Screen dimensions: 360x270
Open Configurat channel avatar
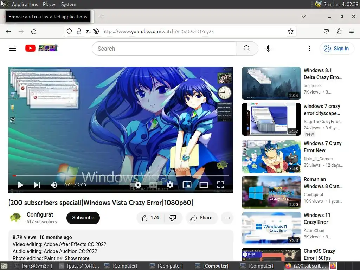point(15,218)
